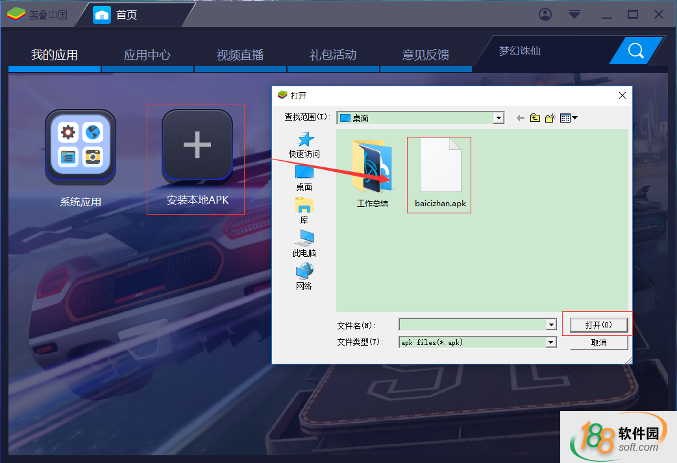Open the user account profile icon

(x=545, y=14)
